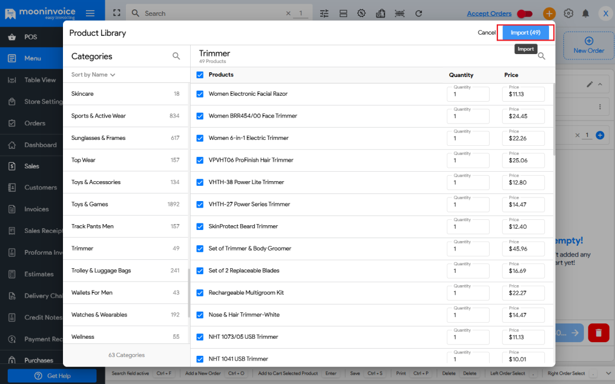Click the refresh icon in toolbar
This screenshot has width=615, height=384.
point(418,13)
